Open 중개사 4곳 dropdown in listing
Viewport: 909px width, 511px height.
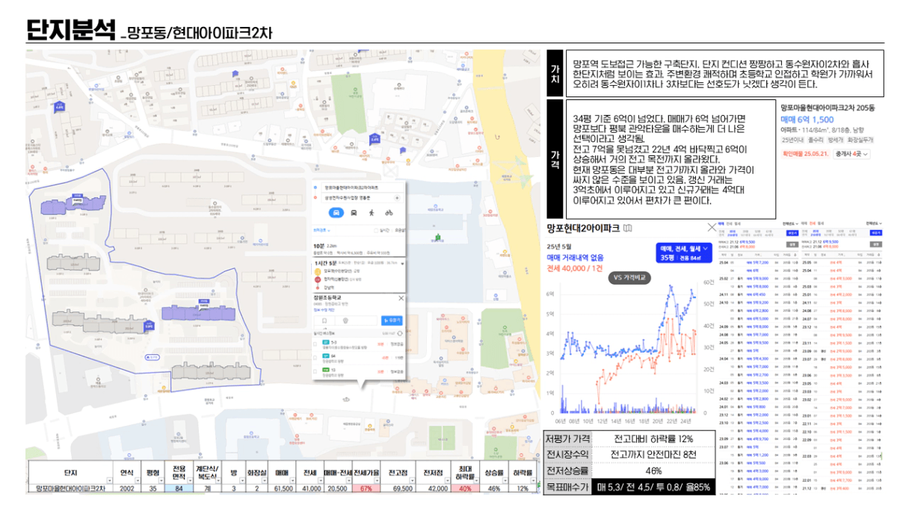coord(851,154)
